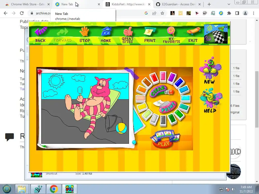The image size is (259, 194).
Task: Pick the brown paint swatch
Action: [x=147, y=82]
